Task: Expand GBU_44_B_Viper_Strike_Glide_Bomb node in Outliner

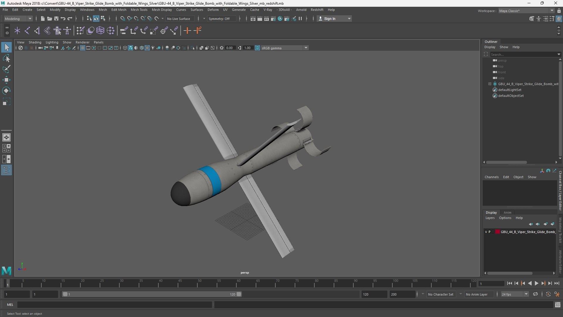Action: [490, 84]
